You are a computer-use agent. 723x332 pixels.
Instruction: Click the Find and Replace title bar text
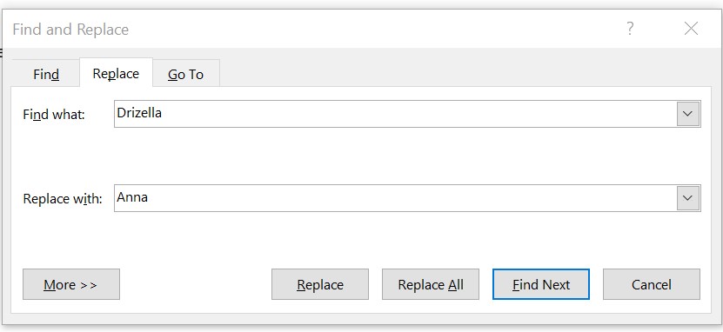click(70, 30)
